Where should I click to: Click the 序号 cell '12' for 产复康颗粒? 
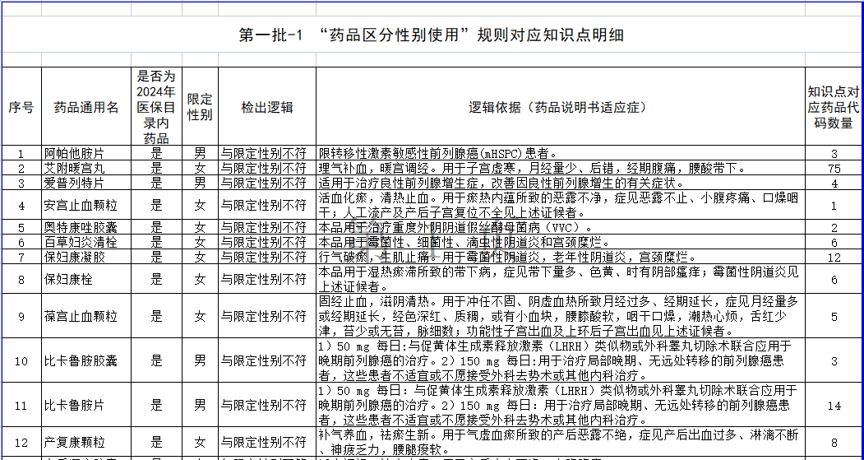(21, 442)
